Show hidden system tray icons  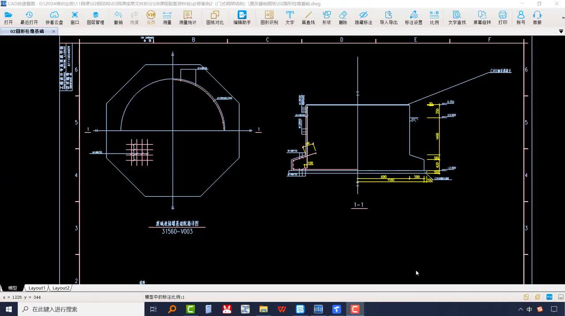click(520, 309)
